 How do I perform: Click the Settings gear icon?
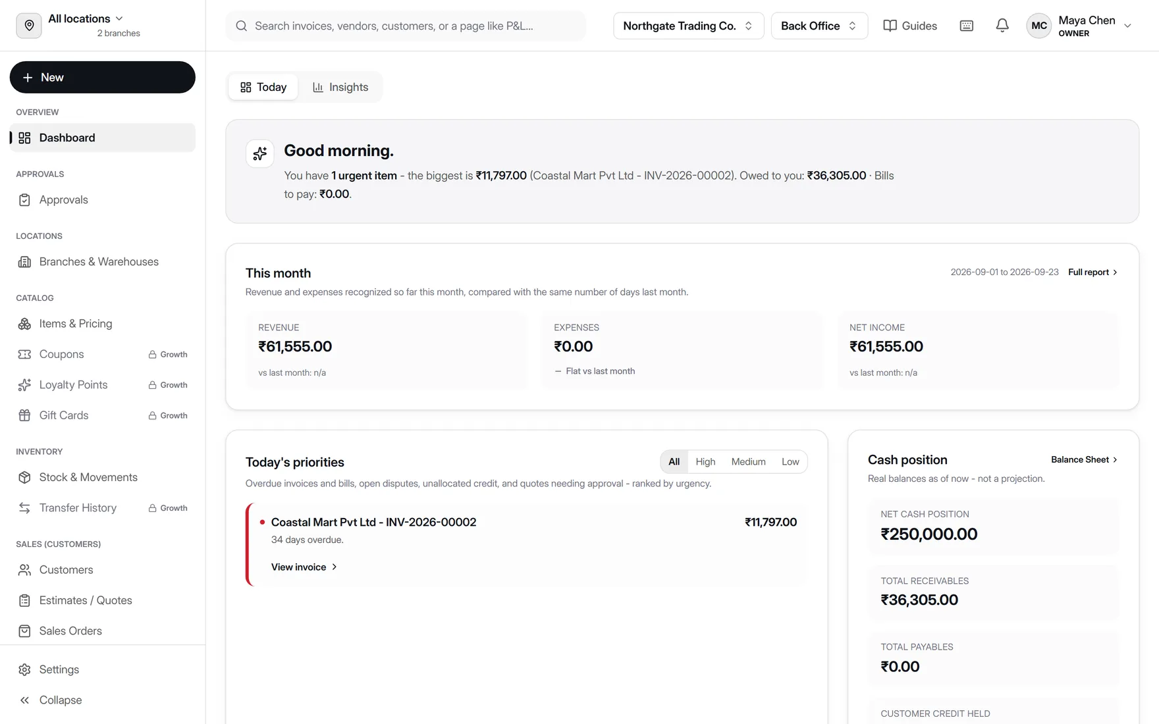point(24,669)
